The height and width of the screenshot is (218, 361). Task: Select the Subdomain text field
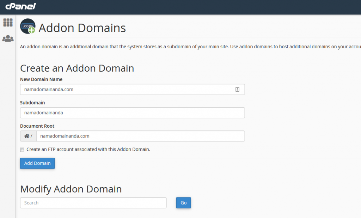132,113
